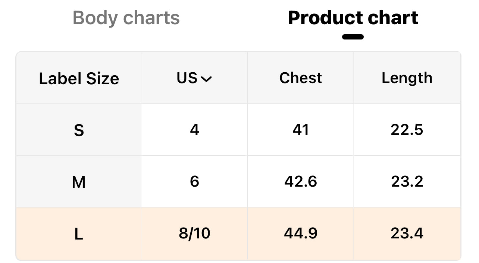This screenshot has width=479, height=263.
Task: Click the US size 4 cell
Action: click(194, 130)
